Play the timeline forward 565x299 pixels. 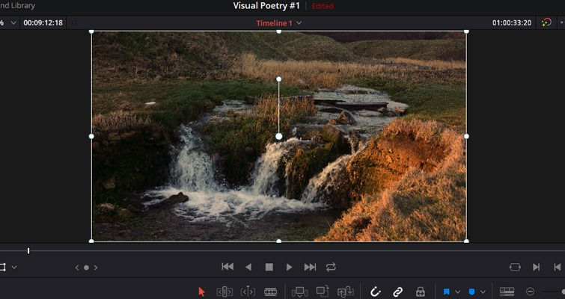(289, 267)
